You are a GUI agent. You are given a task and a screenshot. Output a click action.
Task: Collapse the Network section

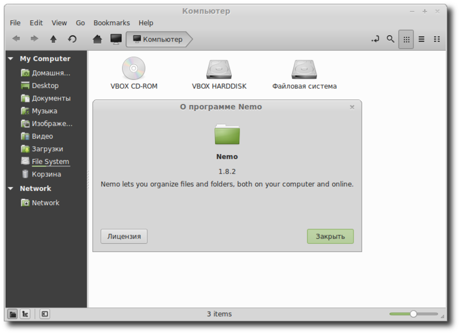[x=11, y=188]
